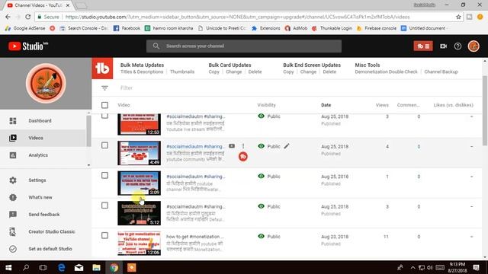Open Analytics in the sidebar
This screenshot has height=274, width=488.
pos(43,155)
